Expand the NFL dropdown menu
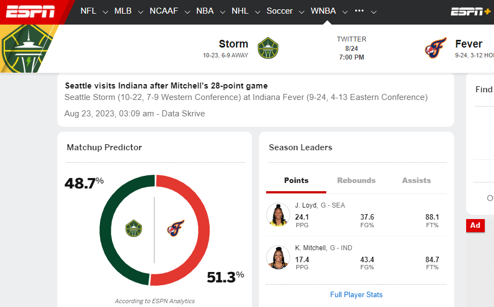The width and height of the screenshot is (494, 307). tap(105, 12)
